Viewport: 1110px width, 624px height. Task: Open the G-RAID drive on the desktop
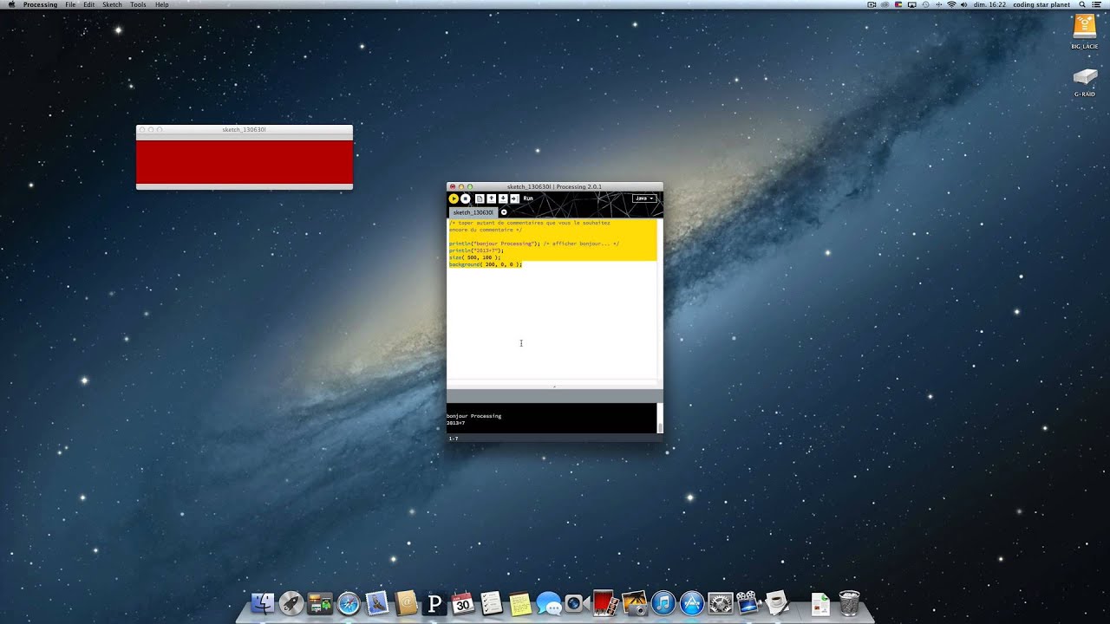(x=1084, y=81)
